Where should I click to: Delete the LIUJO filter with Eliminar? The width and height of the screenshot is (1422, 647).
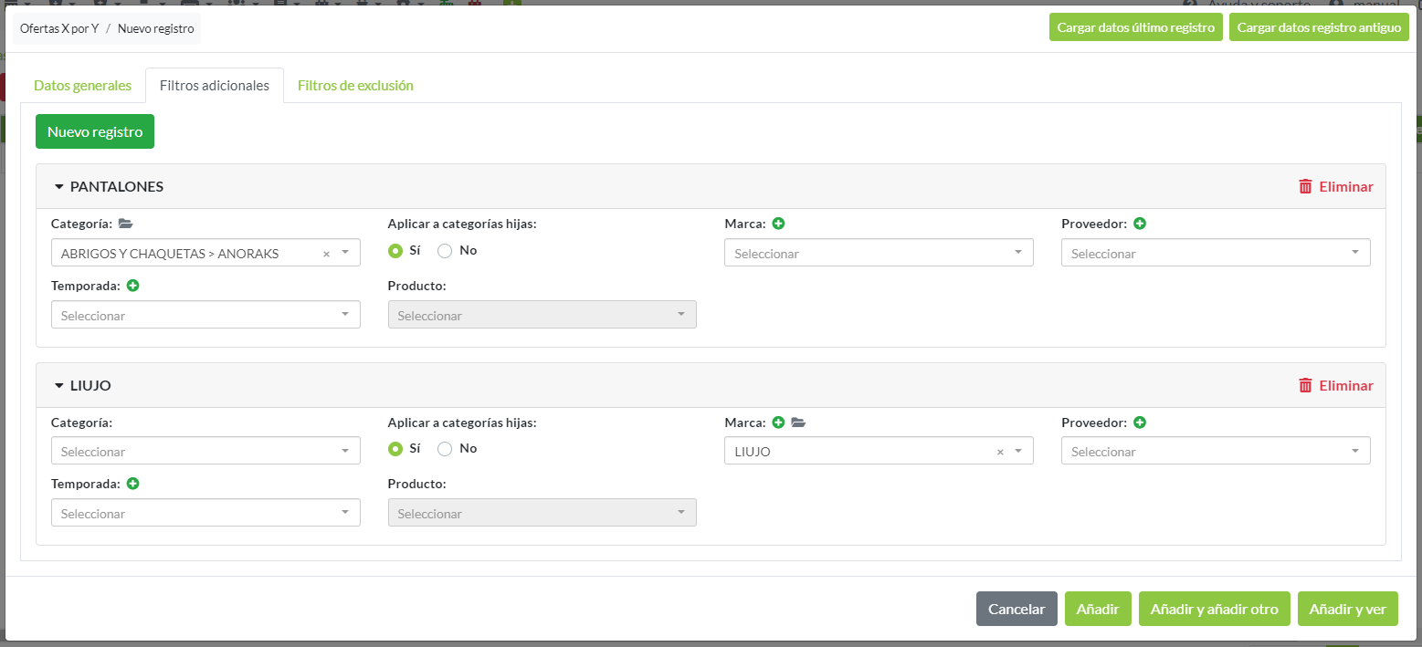(x=1335, y=385)
